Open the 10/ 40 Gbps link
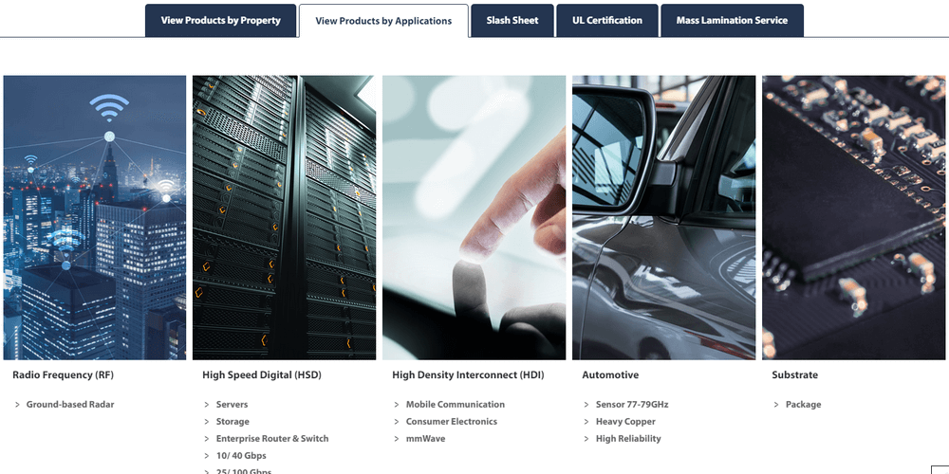 click(x=241, y=455)
